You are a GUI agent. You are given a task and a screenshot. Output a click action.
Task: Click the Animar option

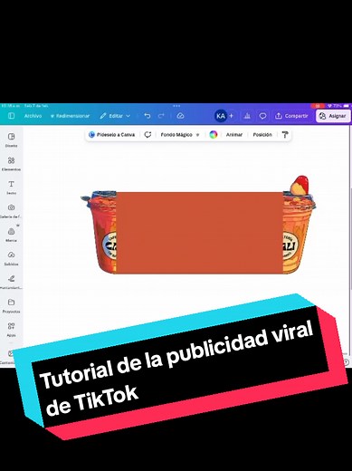click(x=234, y=135)
